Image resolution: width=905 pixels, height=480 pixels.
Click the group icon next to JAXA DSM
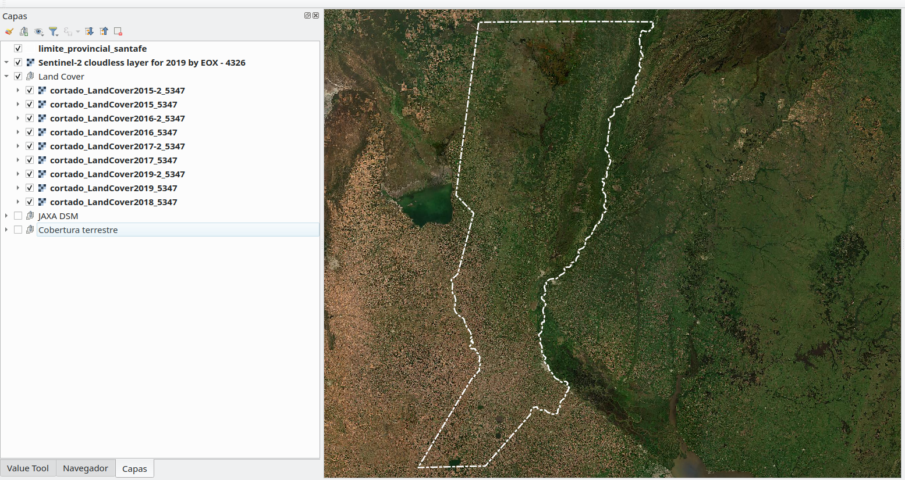tap(31, 216)
